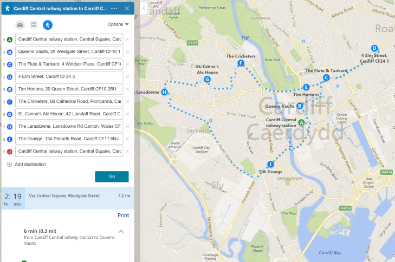Remove 4 Elm Street waypoint

[127, 77]
